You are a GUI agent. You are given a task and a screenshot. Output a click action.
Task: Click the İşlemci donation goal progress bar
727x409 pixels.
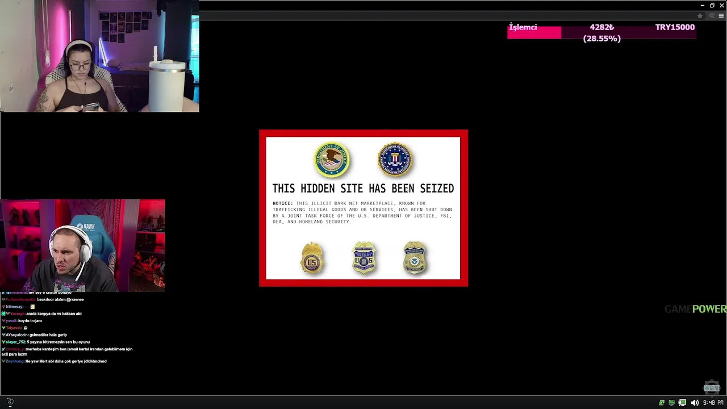[x=601, y=32]
